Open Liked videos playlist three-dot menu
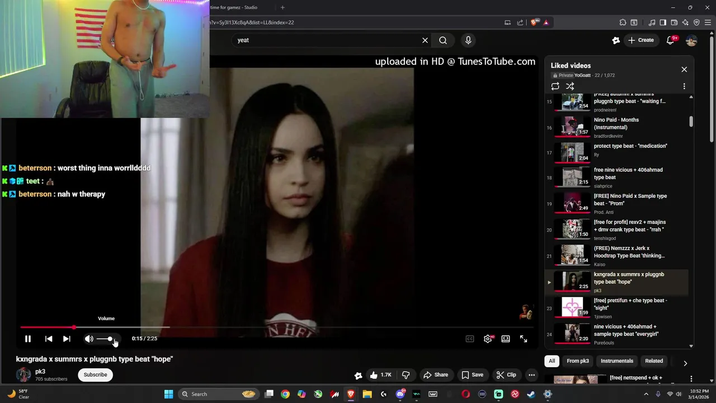Image resolution: width=716 pixels, height=403 pixels. tap(684, 86)
